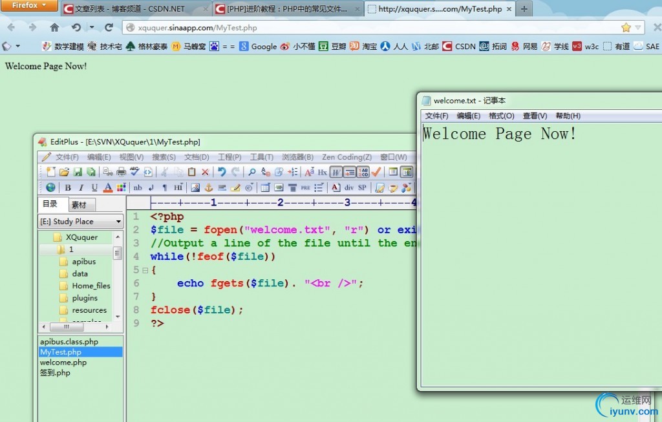
Task: Click the div tag icon
Action: (x=348, y=188)
